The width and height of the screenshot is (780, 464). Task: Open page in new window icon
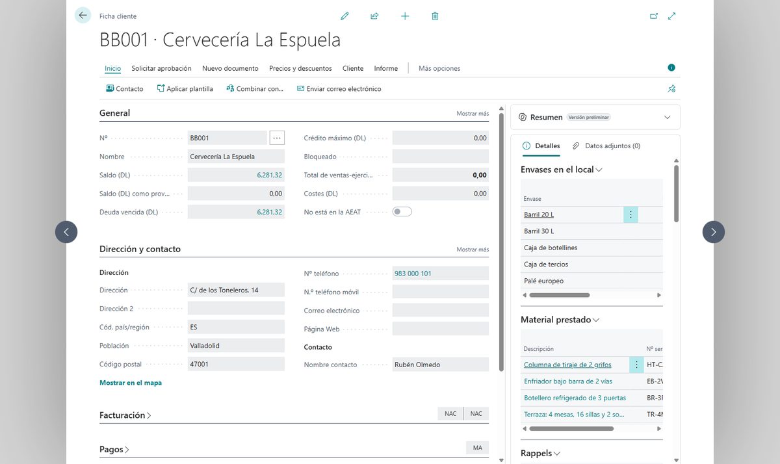coord(654,16)
